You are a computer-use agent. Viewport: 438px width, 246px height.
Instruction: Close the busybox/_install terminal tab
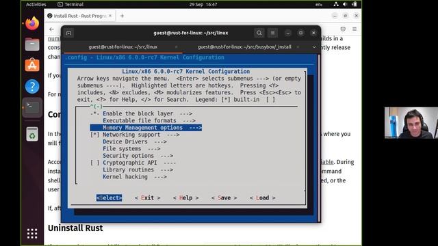point(298,47)
